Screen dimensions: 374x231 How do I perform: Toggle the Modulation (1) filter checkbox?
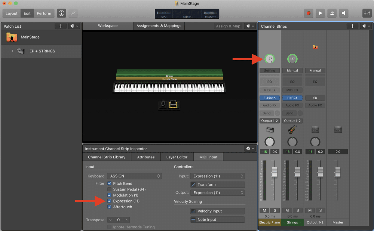coord(110,195)
